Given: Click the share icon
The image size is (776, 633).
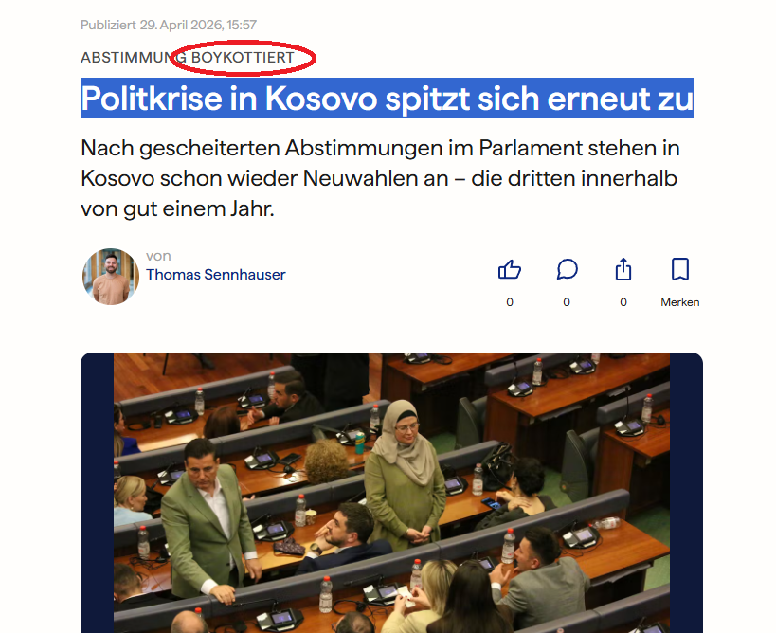Looking at the screenshot, I should tap(623, 269).
